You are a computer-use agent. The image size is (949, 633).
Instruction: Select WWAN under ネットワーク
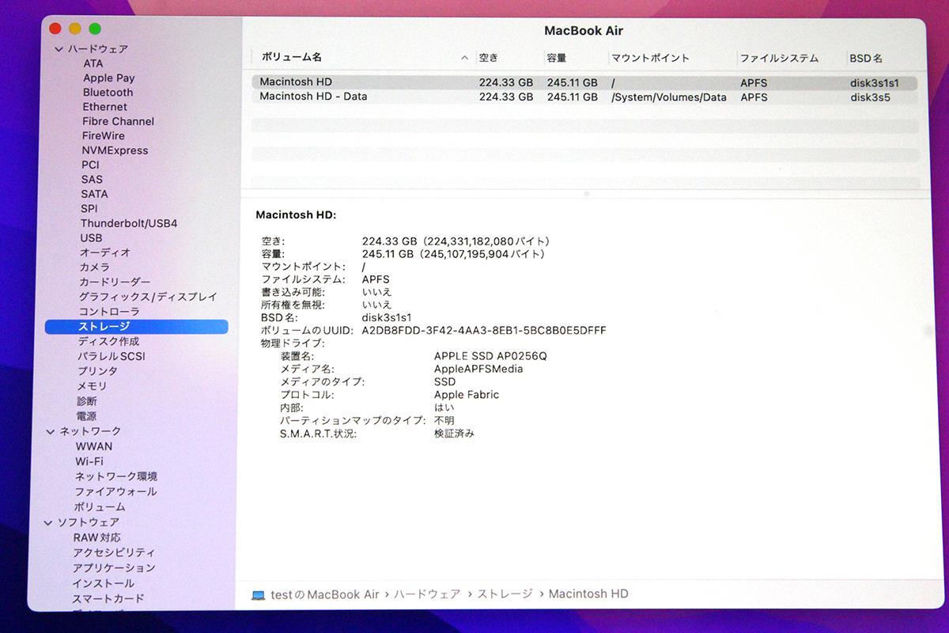94,446
